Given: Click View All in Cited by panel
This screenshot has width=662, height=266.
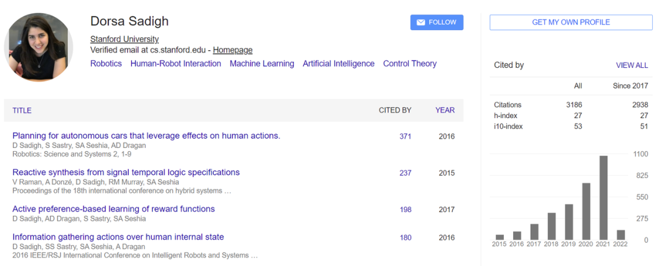Looking at the screenshot, I should (631, 65).
